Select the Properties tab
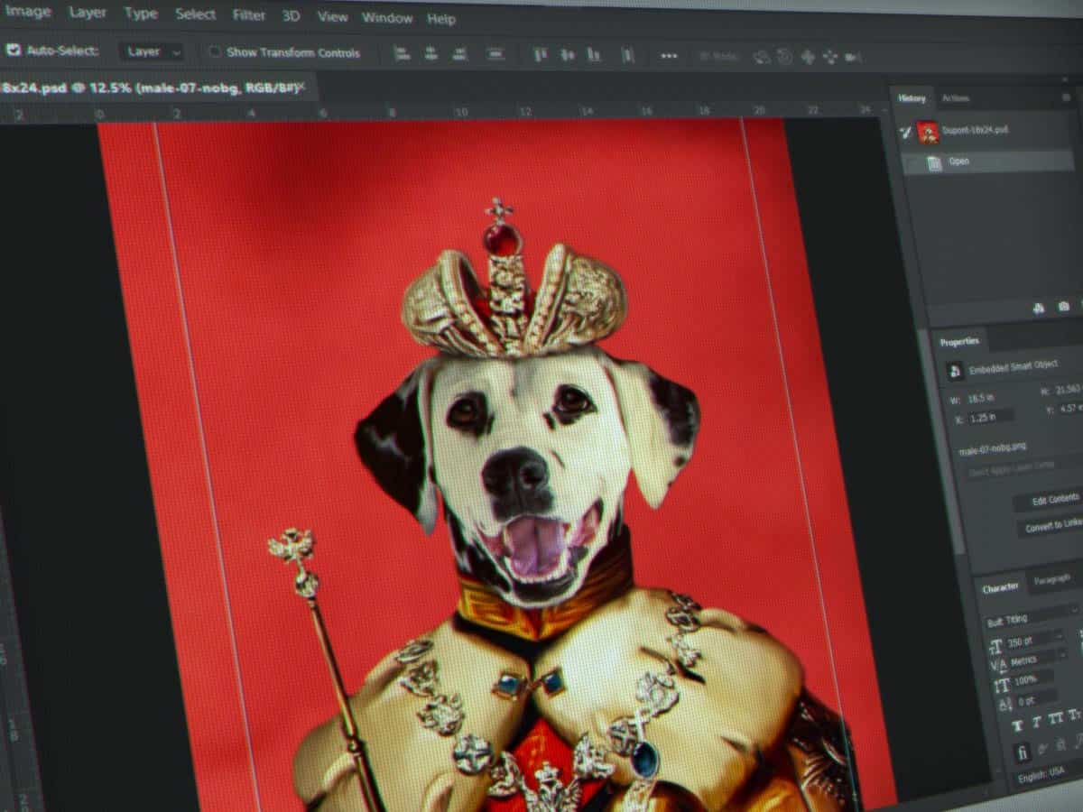Viewport: 1083px width, 812px height. coord(959,342)
